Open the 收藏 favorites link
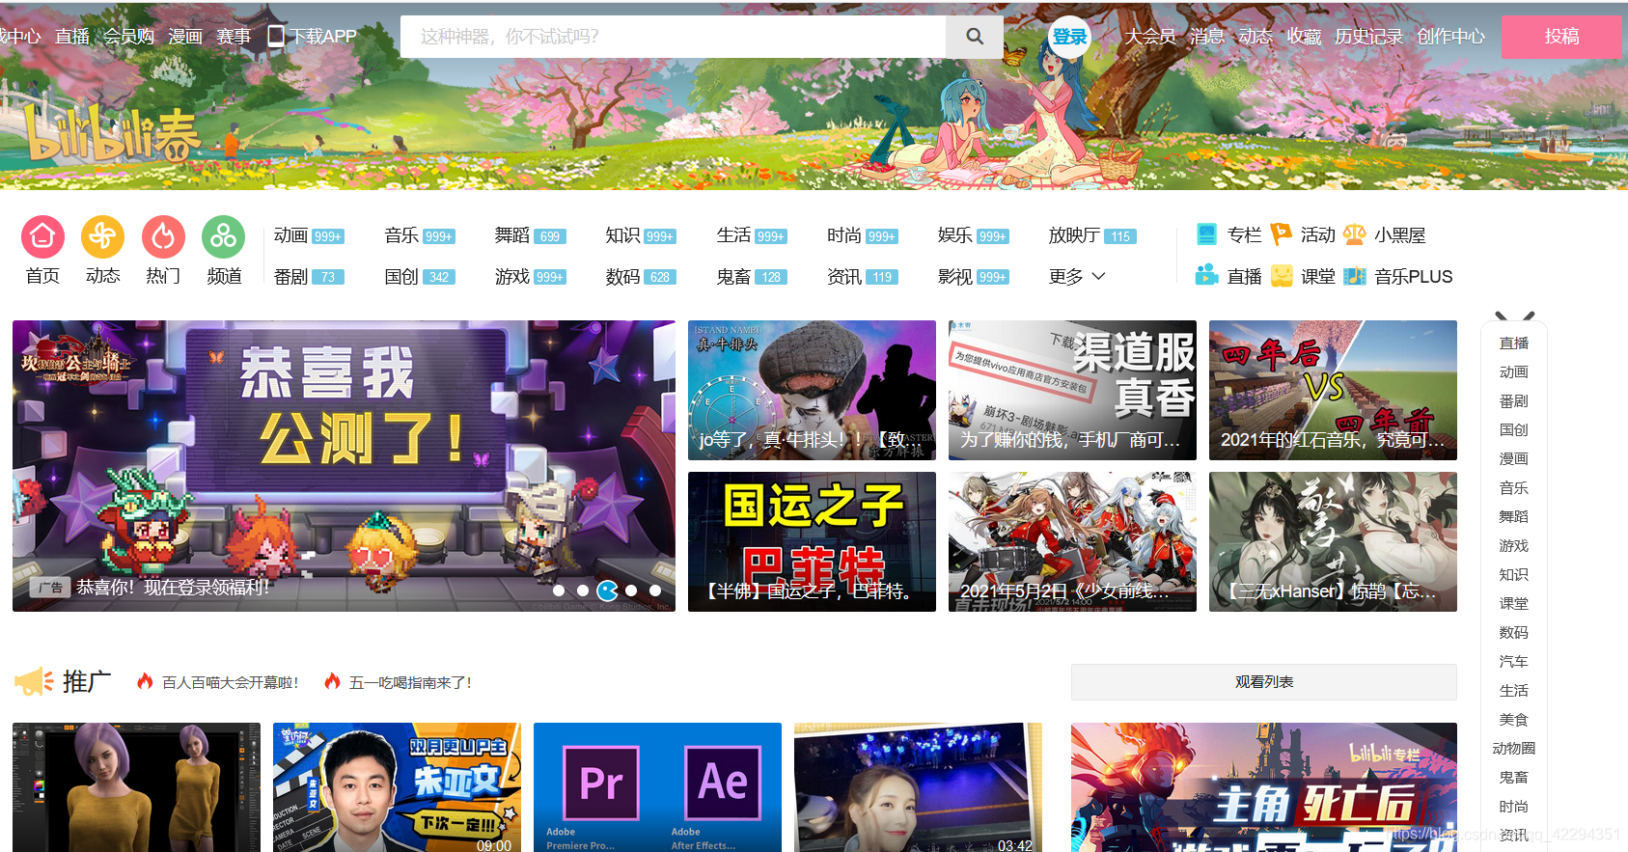Screen dimensions: 1628x852 pyautogui.click(x=1304, y=37)
